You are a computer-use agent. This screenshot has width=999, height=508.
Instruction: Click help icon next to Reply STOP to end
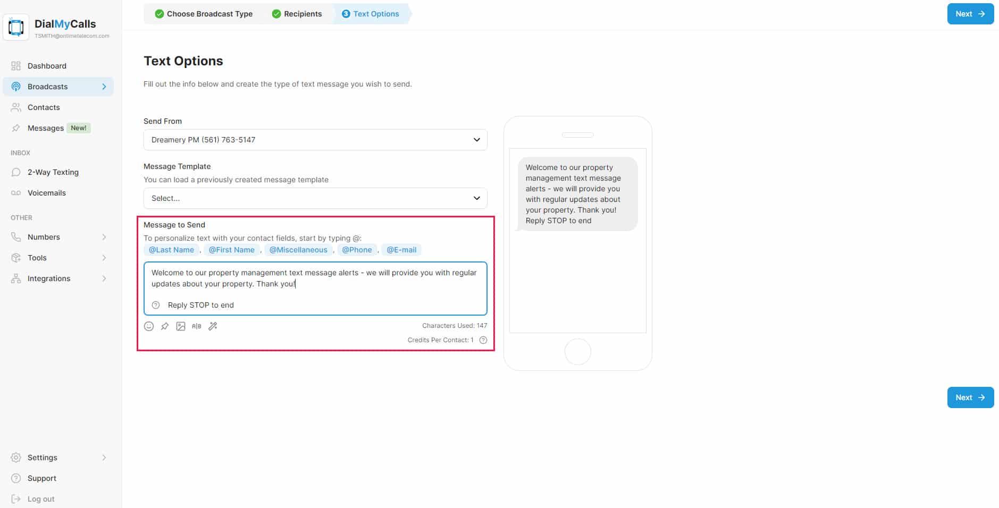(x=156, y=305)
